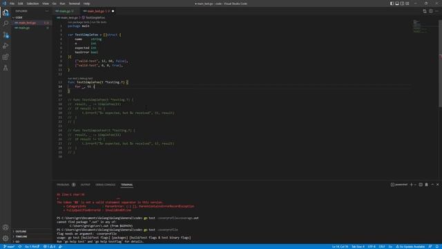Select the TERMINAL panel tab
Screen dimensions: 442x249
pyautogui.click(x=127, y=185)
